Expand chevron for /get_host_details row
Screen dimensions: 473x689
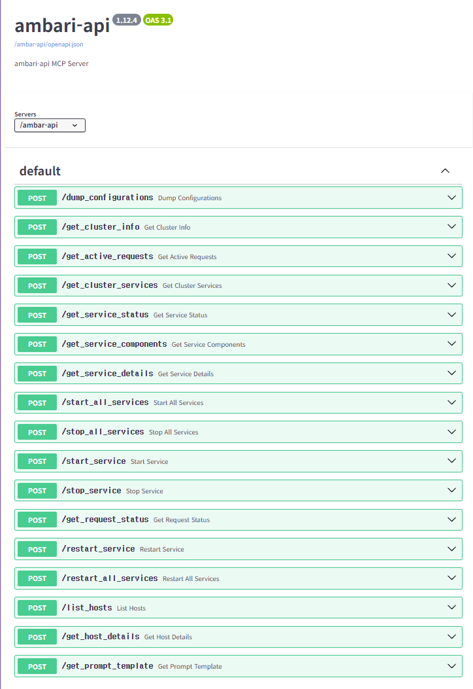point(451,637)
